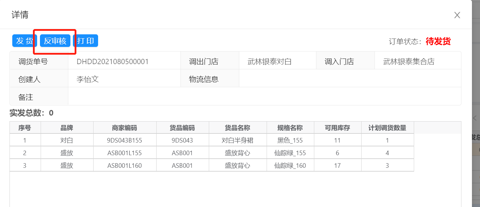Click the order number DHDD2021080500001
Viewport: 480px width, 207px height.
[x=112, y=62]
